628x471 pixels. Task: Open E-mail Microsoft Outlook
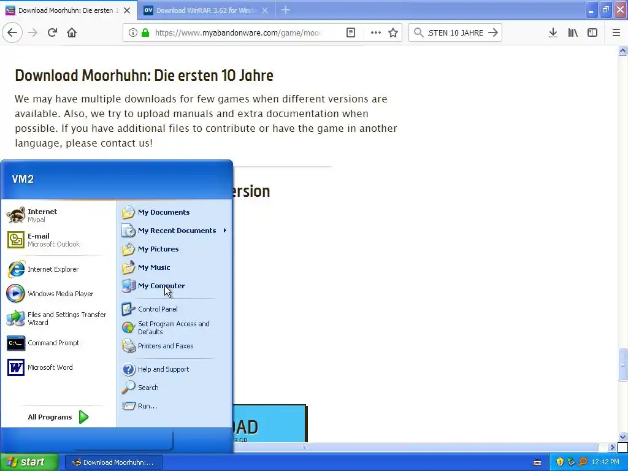click(58, 240)
